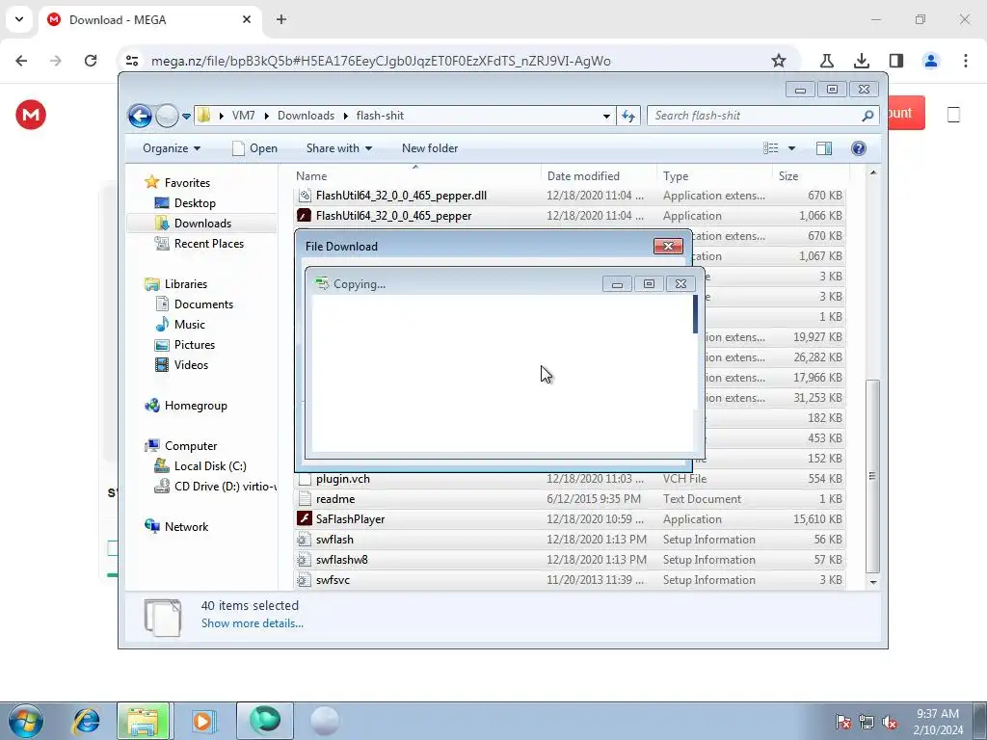The height and width of the screenshot is (740, 987).
Task: Open the view options dropdown arrow
Action: click(792, 148)
